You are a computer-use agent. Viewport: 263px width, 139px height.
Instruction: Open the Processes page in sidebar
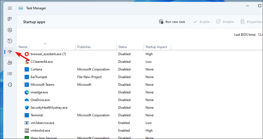click(x=10, y=19)
